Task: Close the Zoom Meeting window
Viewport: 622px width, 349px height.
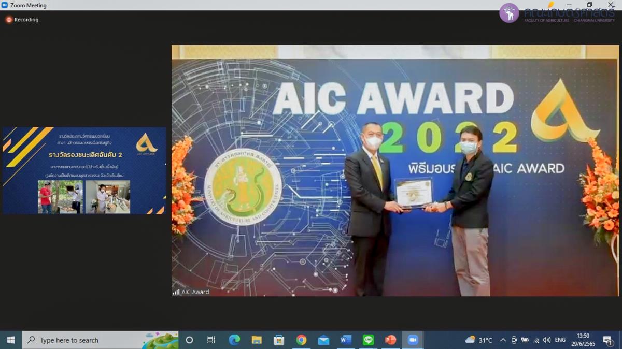Action: [611, 5]
